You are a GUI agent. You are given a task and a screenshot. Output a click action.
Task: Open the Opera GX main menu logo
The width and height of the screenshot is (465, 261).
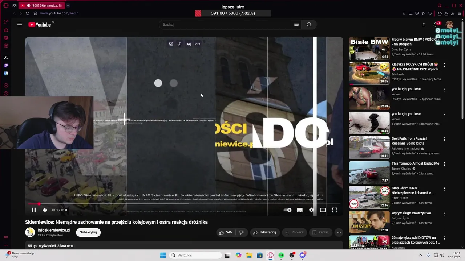(x=6, y=5)
